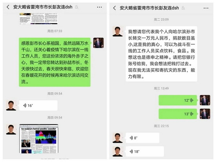Play the green 13-second voice message

click(178, 114)
